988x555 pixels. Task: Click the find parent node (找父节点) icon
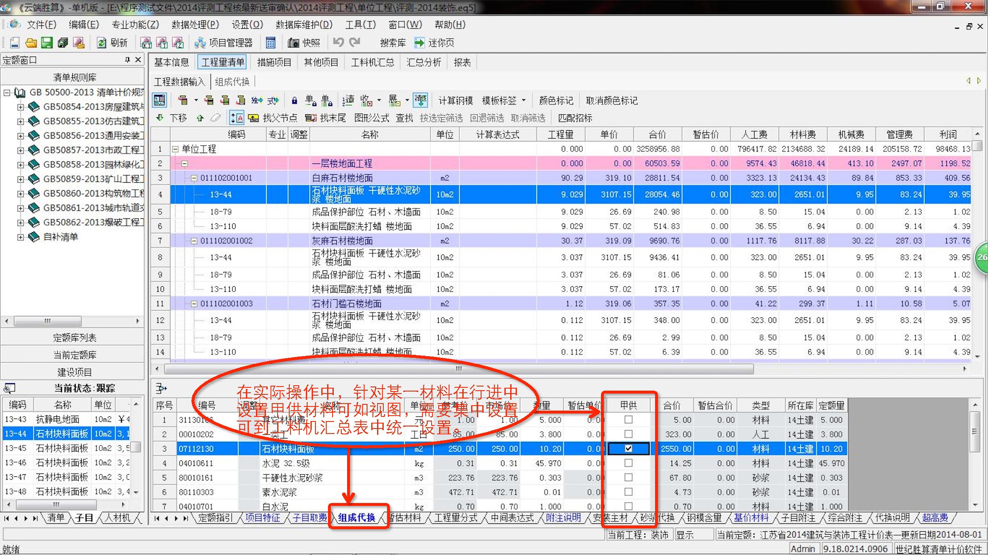point(253,118)
